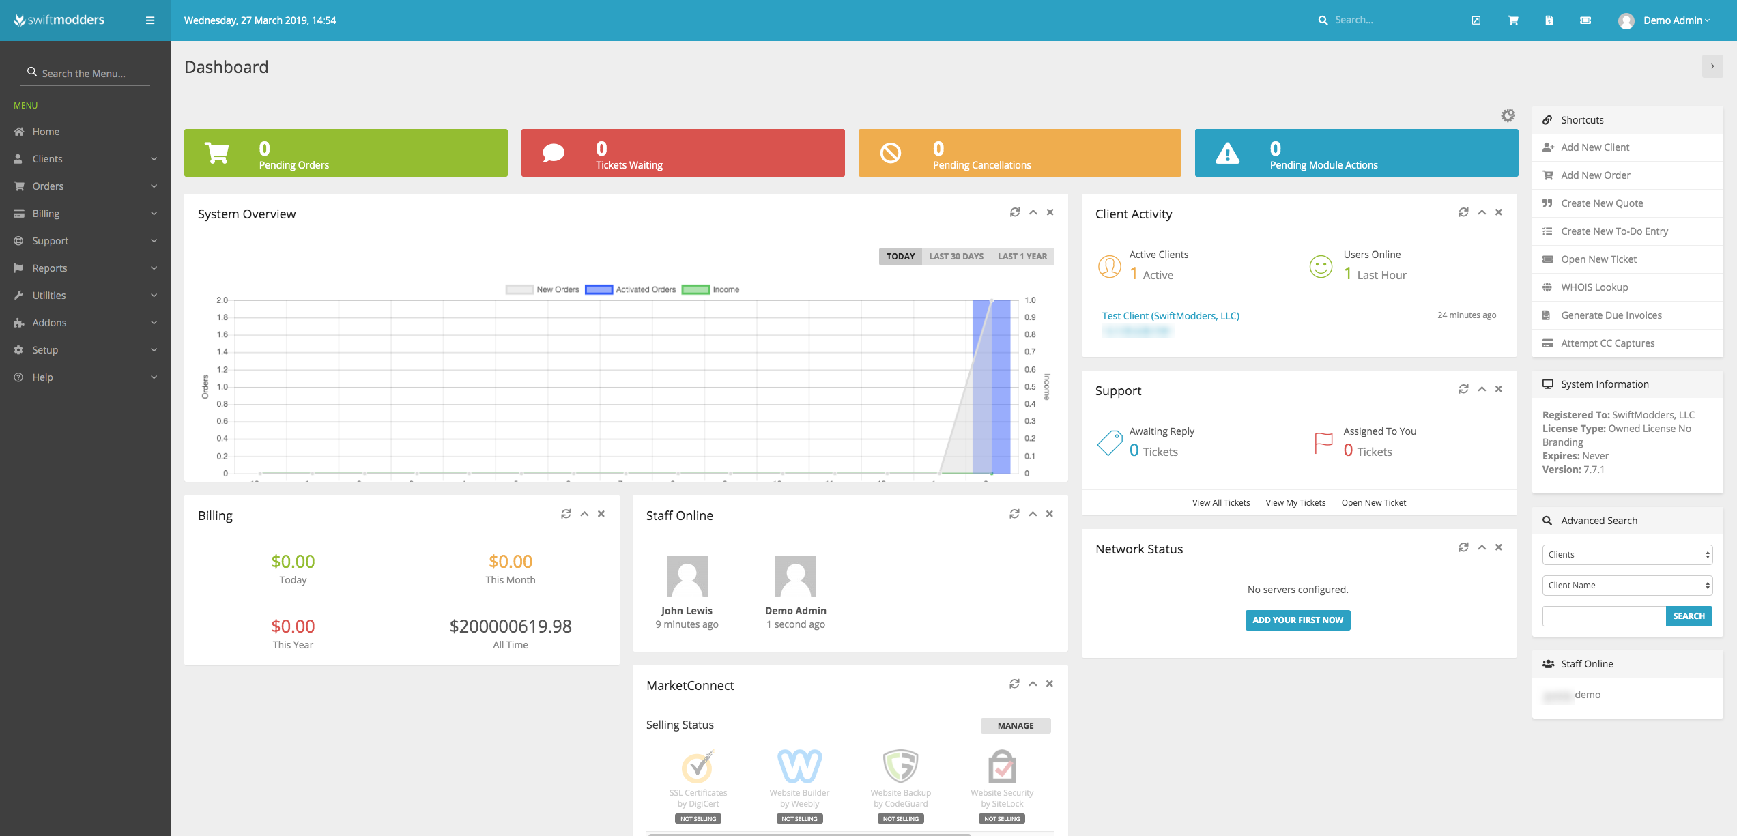Toggle Income chart legend item
The height and width of the screenshot is (836, 1737).
click(x=710, y=289)
